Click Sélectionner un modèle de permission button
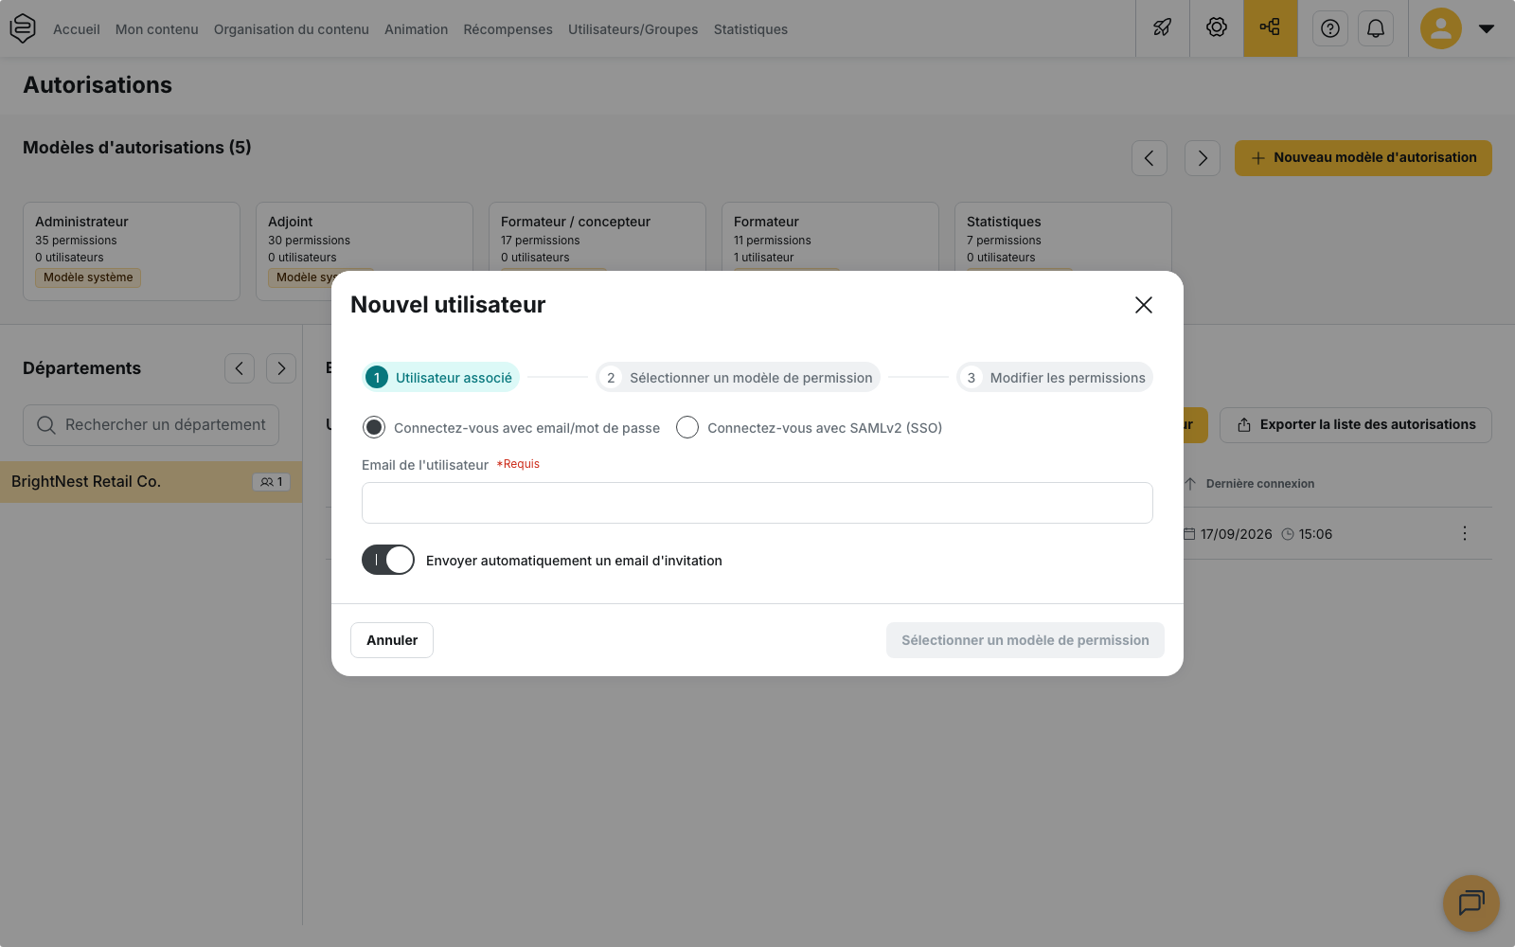Image resolution: width=1515 pixels, height=947 pixels. pyautogui.click(x=1025, y=640)
